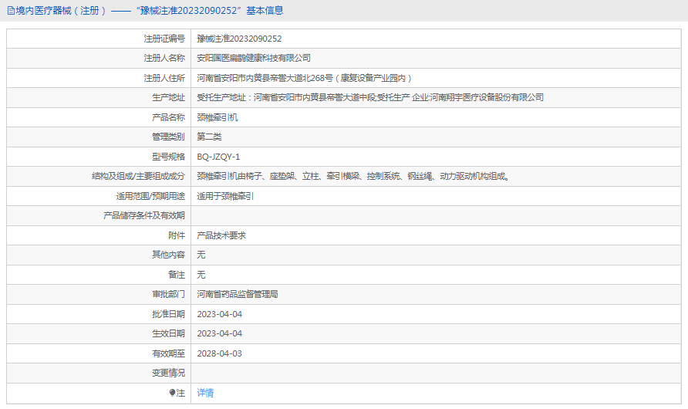The height and width of the screenshot is (409, 688).
Task: Click the bulb icon next to 注 label
Action: (172, 393)
